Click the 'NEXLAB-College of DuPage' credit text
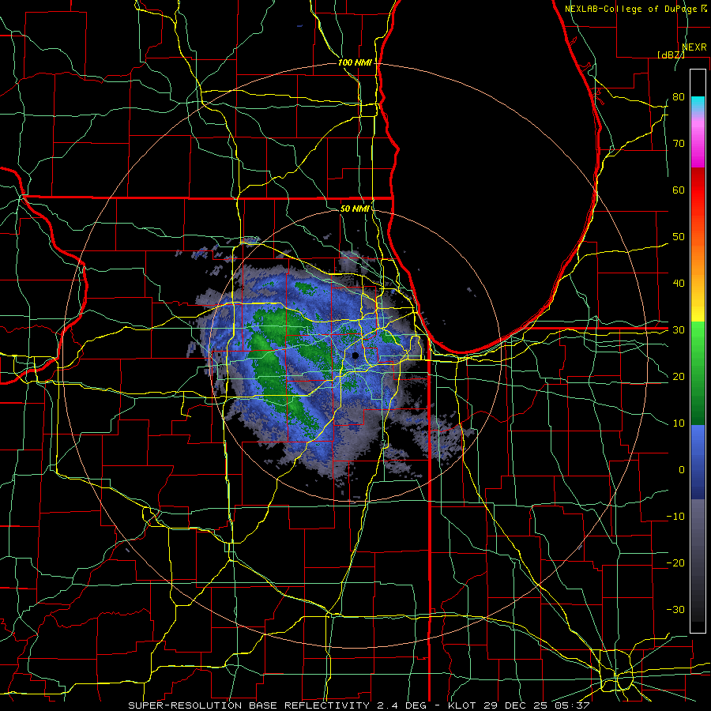This screenshot has height=711, width=711. pos(630,9)
